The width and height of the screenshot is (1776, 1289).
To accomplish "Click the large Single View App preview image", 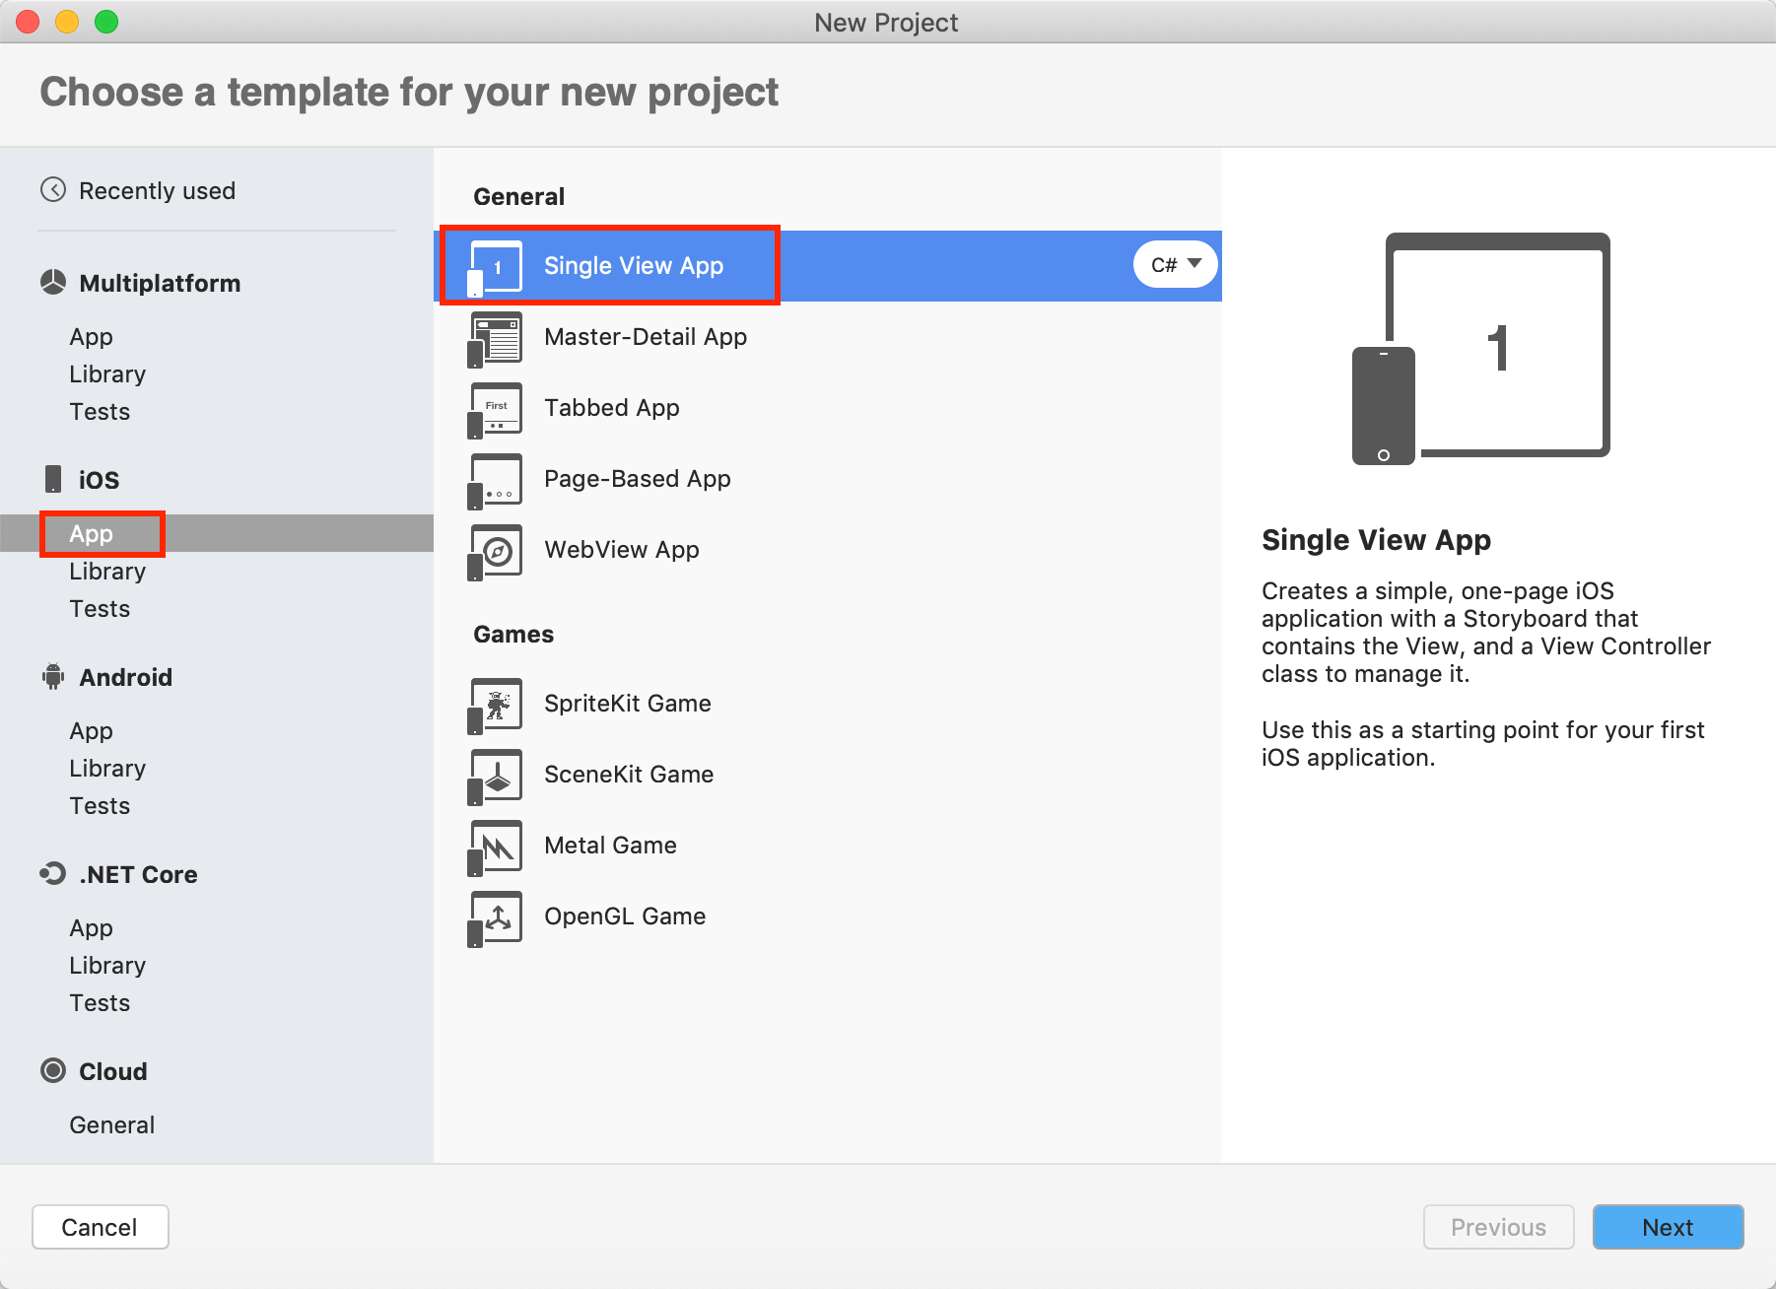I will click(x=1481, y=349).
